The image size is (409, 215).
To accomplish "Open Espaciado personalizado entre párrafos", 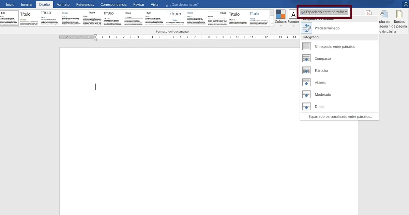I will pos(339,117).
